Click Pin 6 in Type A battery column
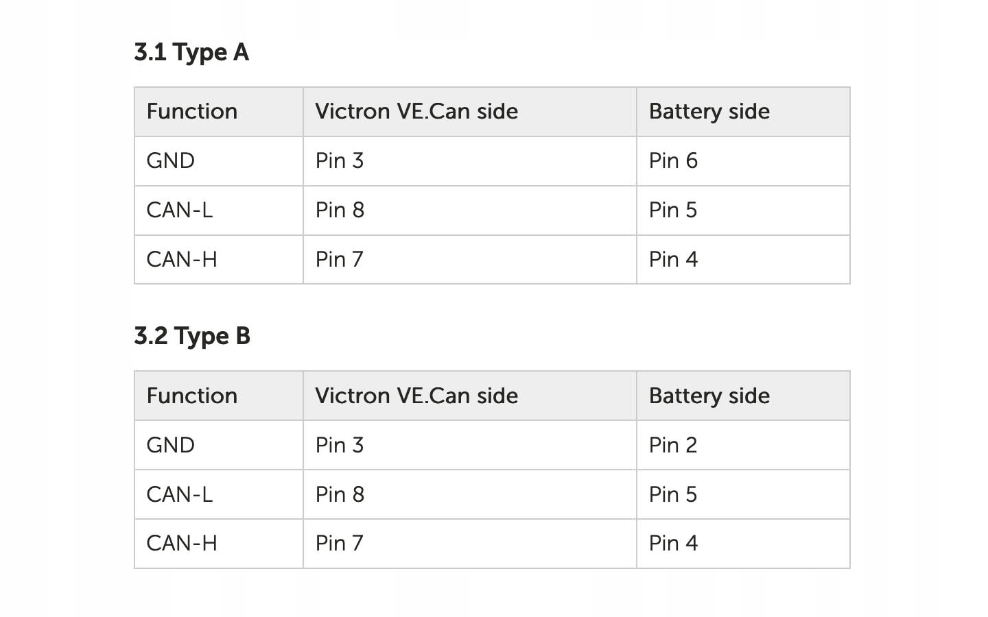The image size is (988, 617). click(673, 160)
